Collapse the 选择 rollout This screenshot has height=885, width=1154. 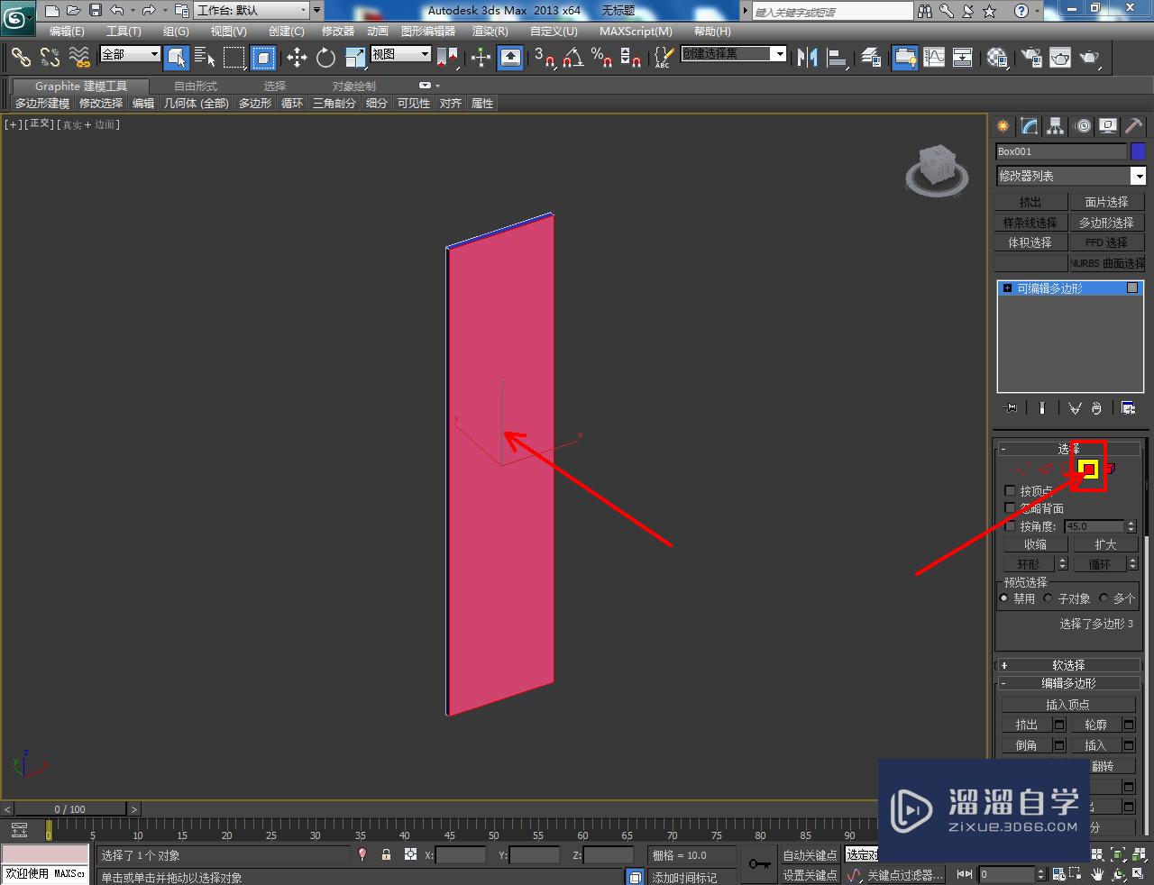coord(1068,449)
